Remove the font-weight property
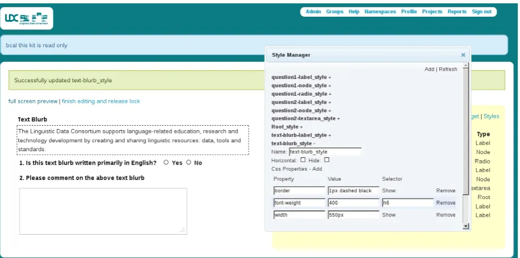 (446, 203)
